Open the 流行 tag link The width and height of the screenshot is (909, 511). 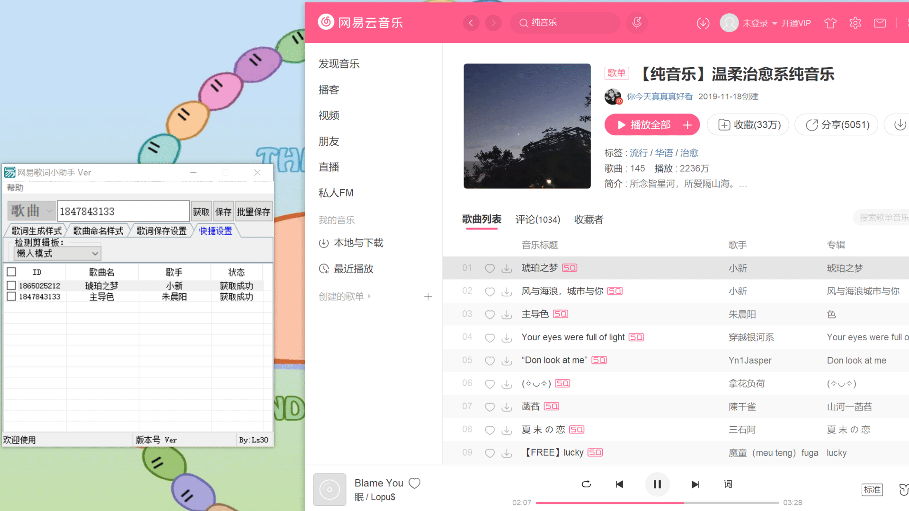(x=638, y=153)
